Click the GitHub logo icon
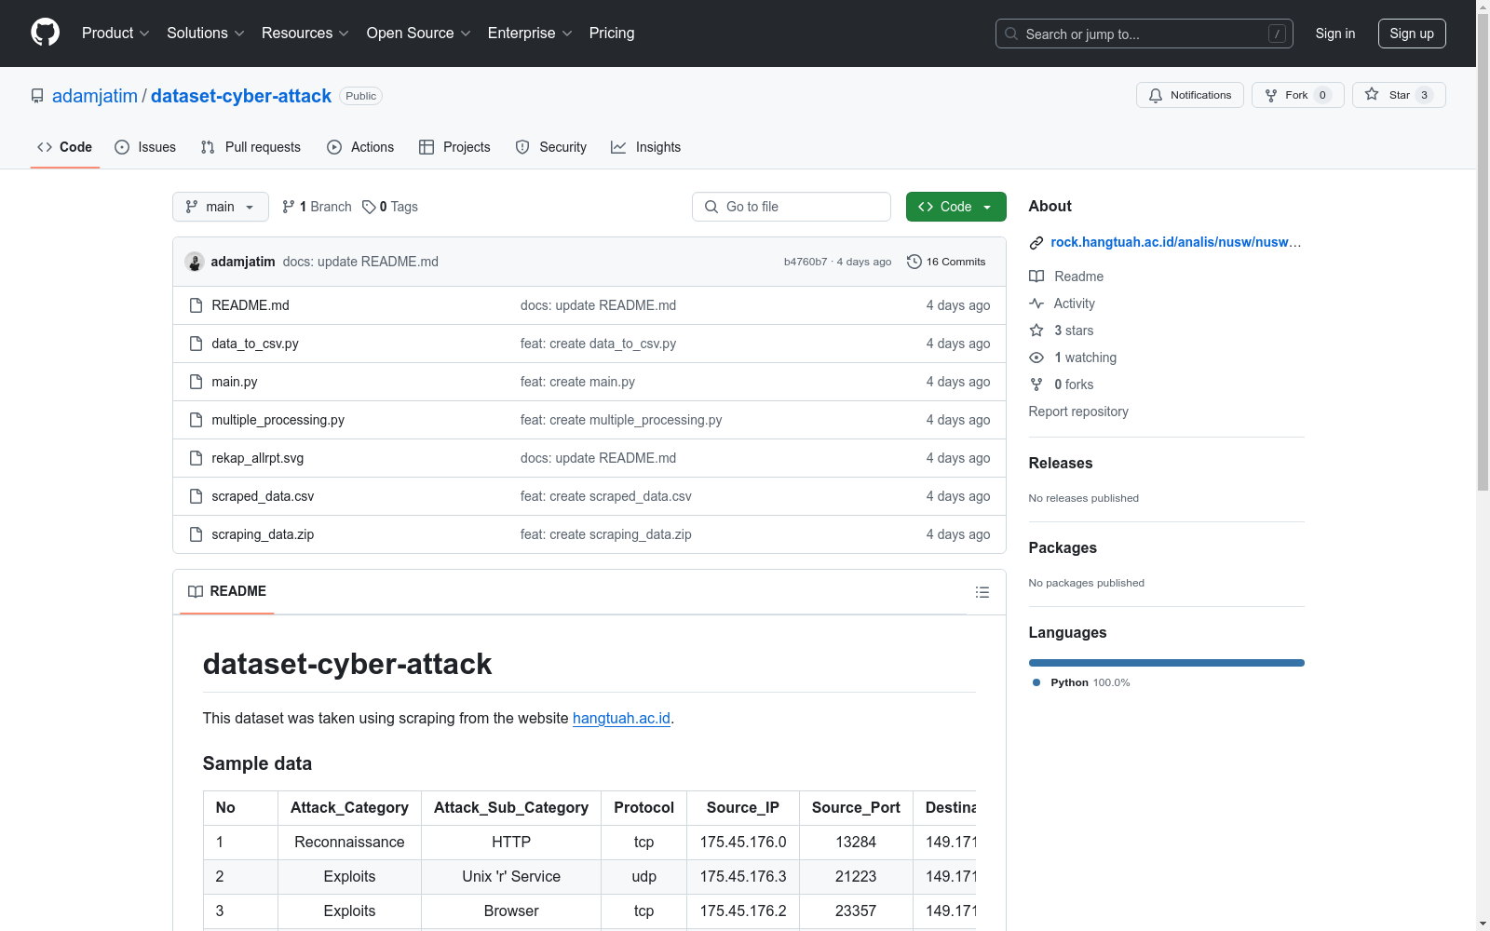 click(45, 33)
